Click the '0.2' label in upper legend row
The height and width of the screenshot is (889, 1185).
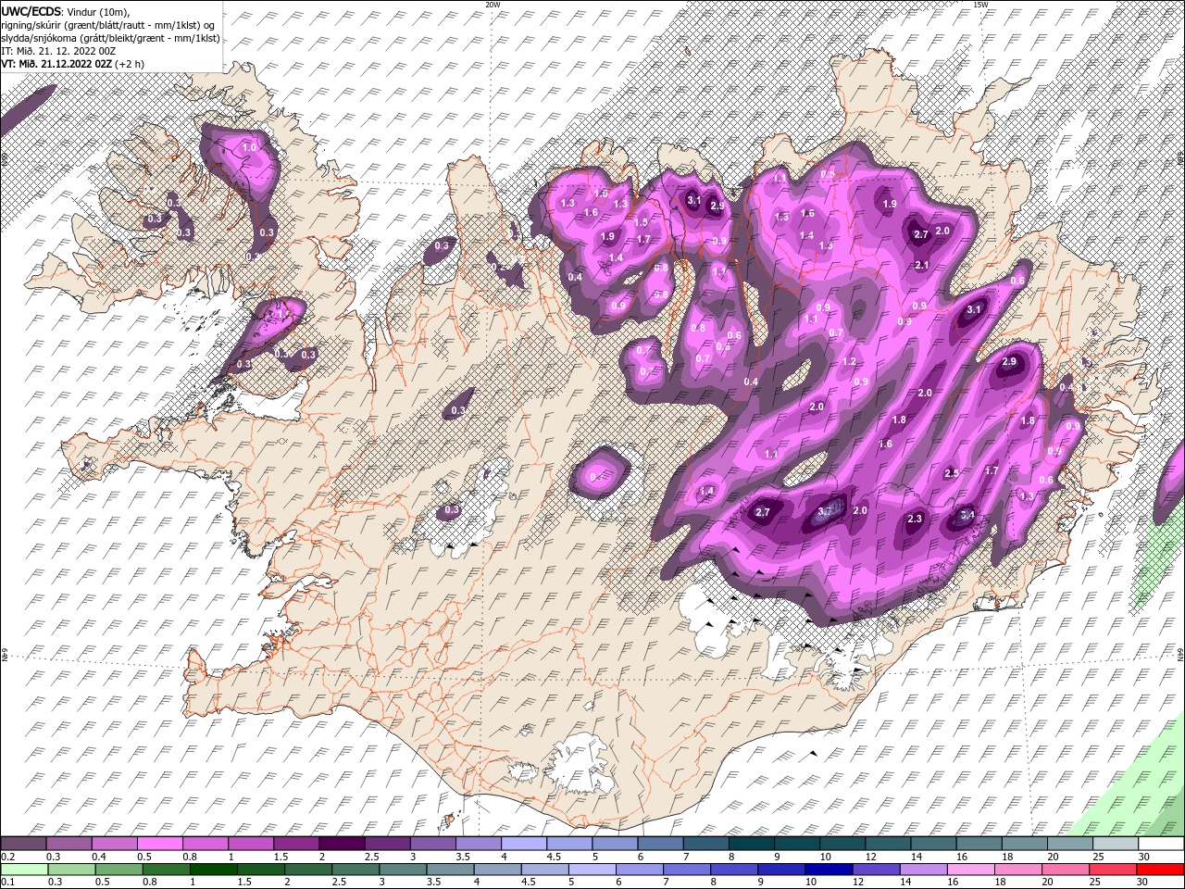pyautogui.click(x=6, y=857)
